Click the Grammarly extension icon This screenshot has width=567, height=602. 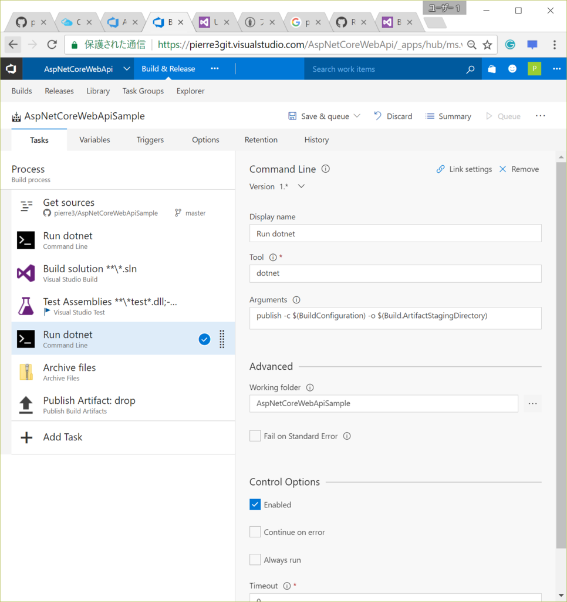tap(510, 45)
